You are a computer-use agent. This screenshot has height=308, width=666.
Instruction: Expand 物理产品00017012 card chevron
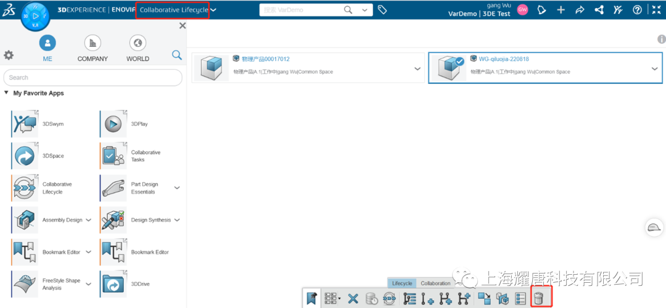417,69
